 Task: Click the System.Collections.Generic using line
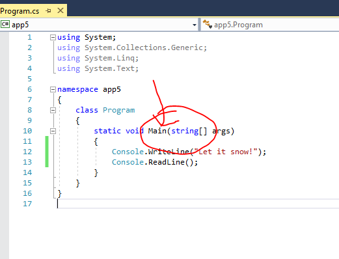[132, 48]
